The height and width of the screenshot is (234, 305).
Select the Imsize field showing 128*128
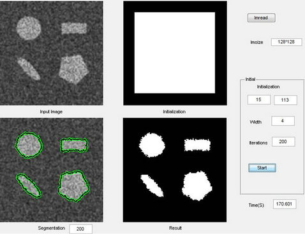(x=286, y=42)
